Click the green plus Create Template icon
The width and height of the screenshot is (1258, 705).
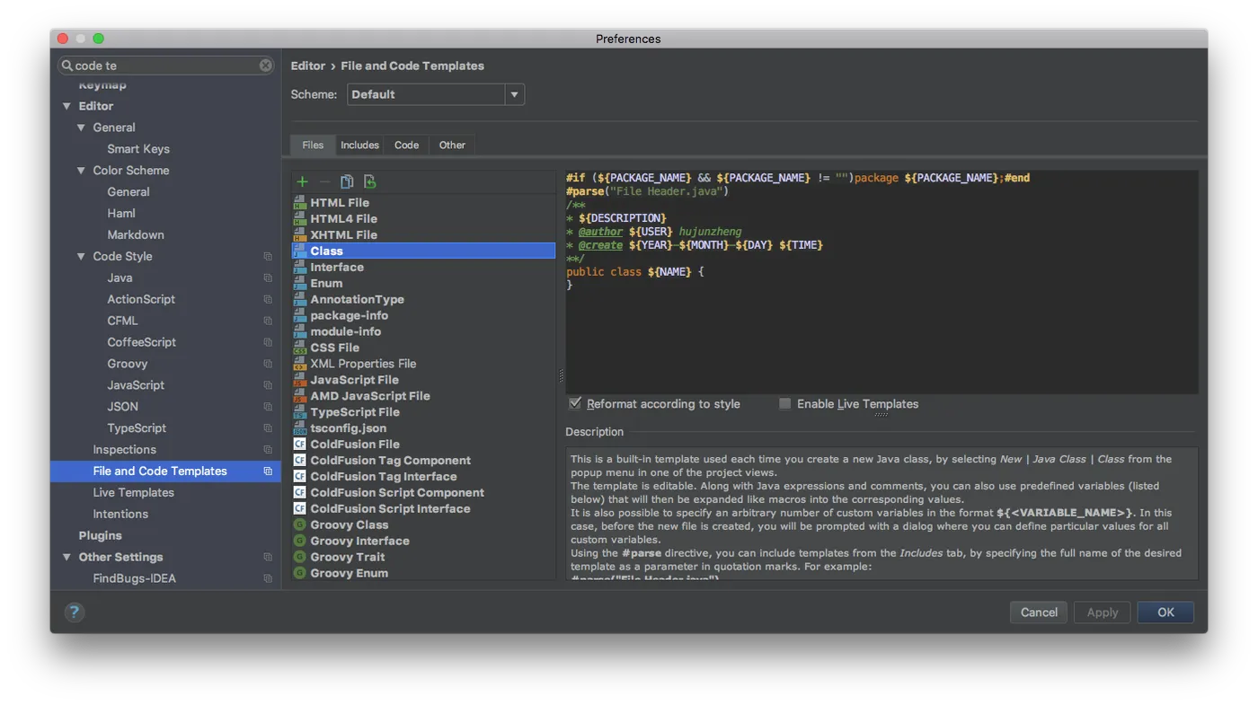coord(303,181)
